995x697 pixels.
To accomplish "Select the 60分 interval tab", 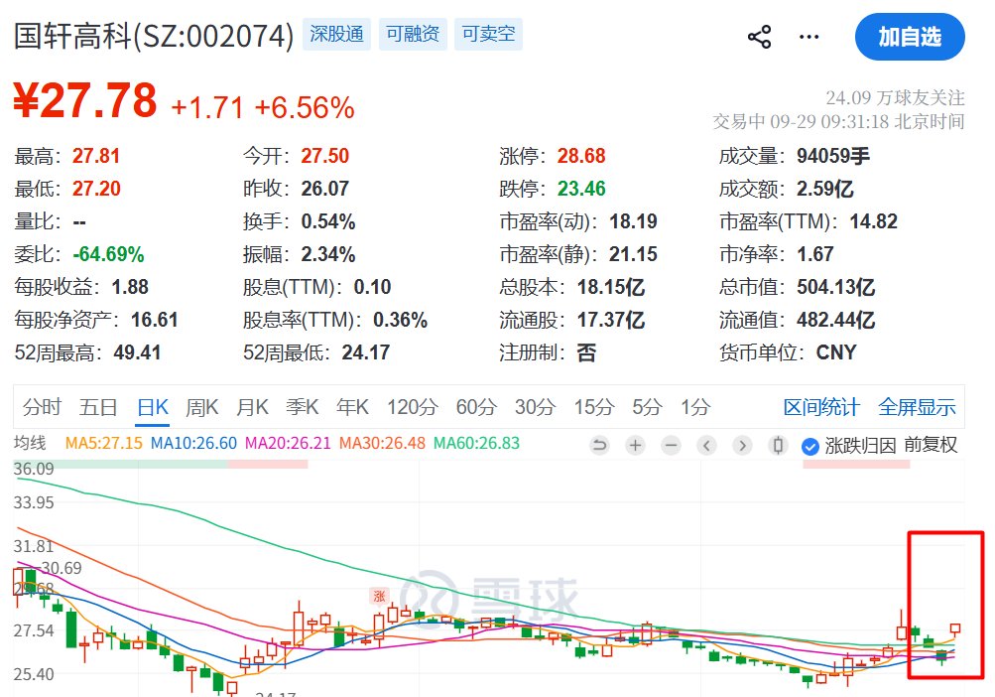I will 476,407.
